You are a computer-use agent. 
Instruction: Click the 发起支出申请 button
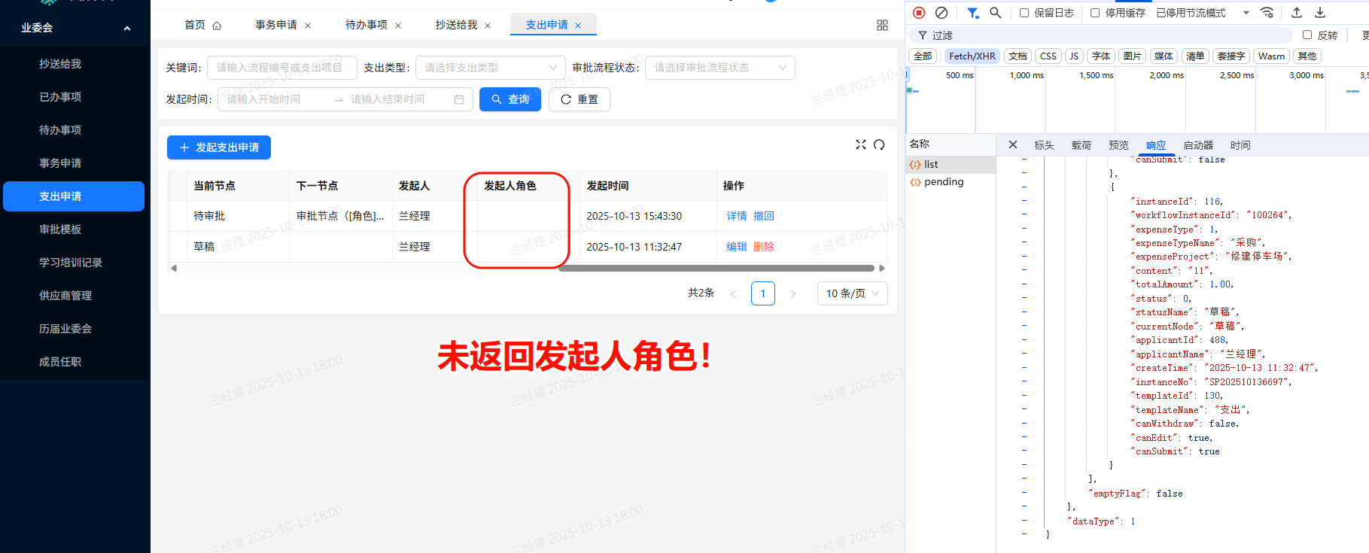219,147
